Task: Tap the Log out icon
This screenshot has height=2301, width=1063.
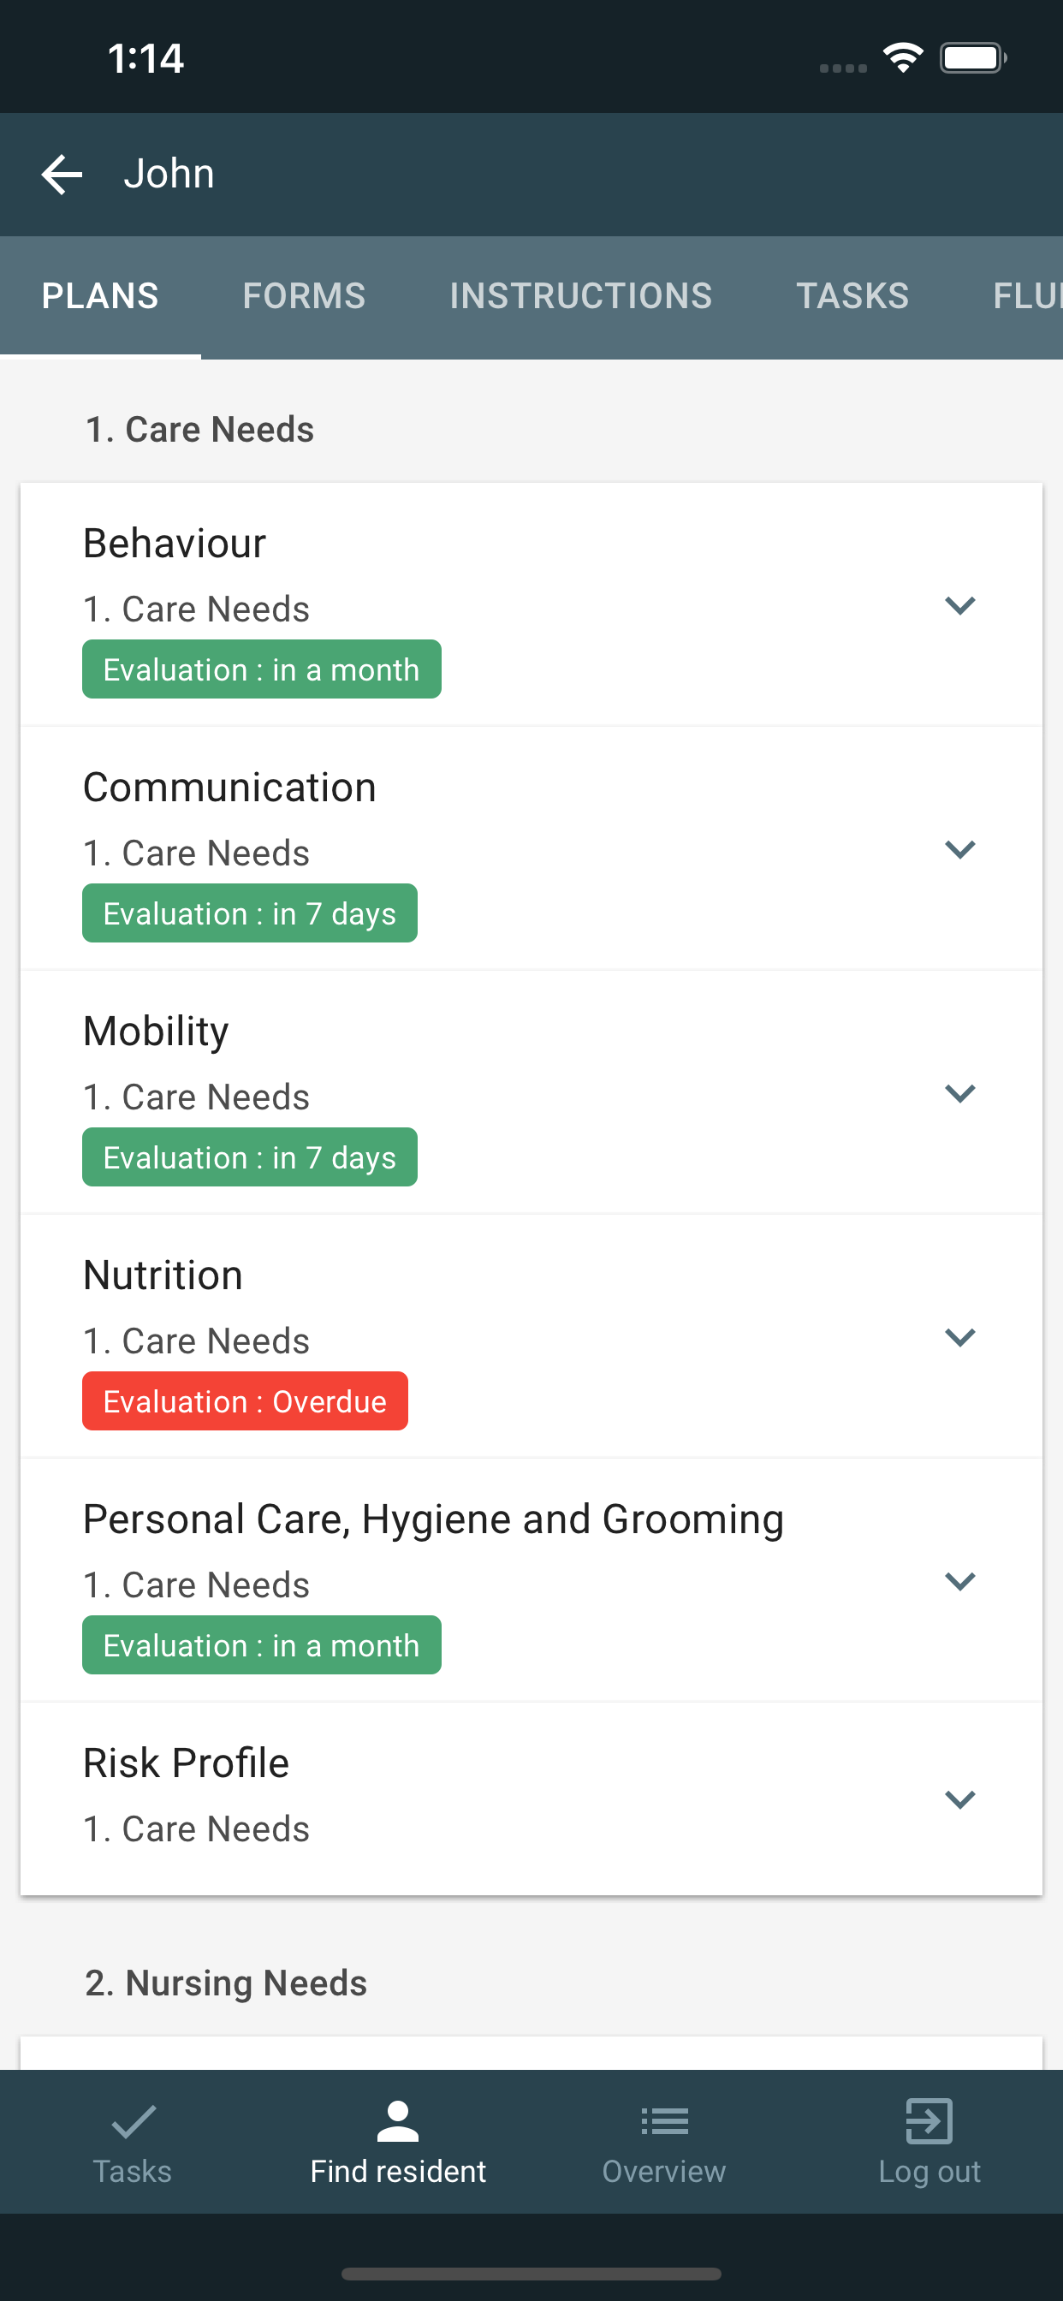Action: pos(929,2121)
